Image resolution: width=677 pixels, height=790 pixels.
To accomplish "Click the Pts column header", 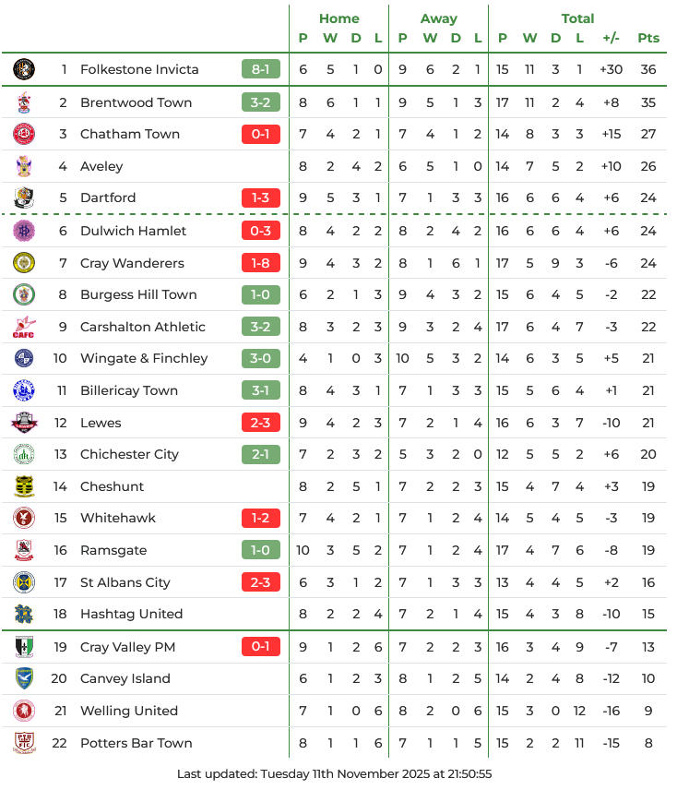I will point(648,38).
